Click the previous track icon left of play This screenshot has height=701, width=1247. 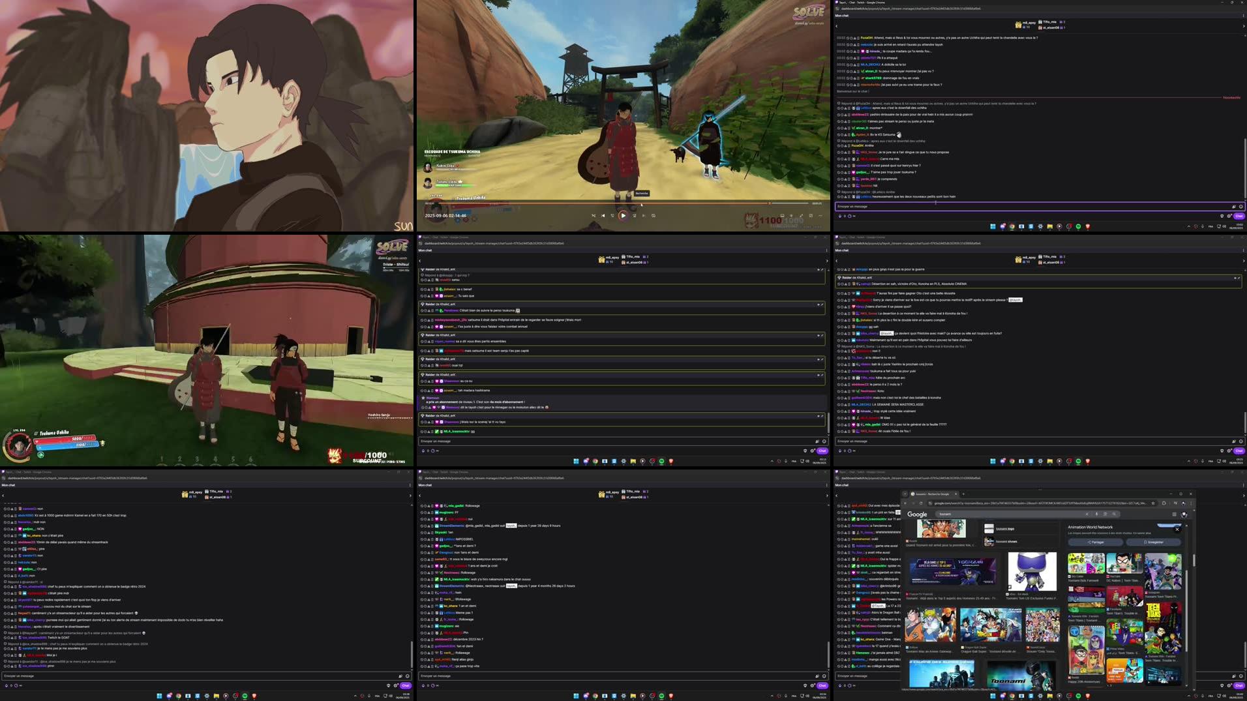603,216
